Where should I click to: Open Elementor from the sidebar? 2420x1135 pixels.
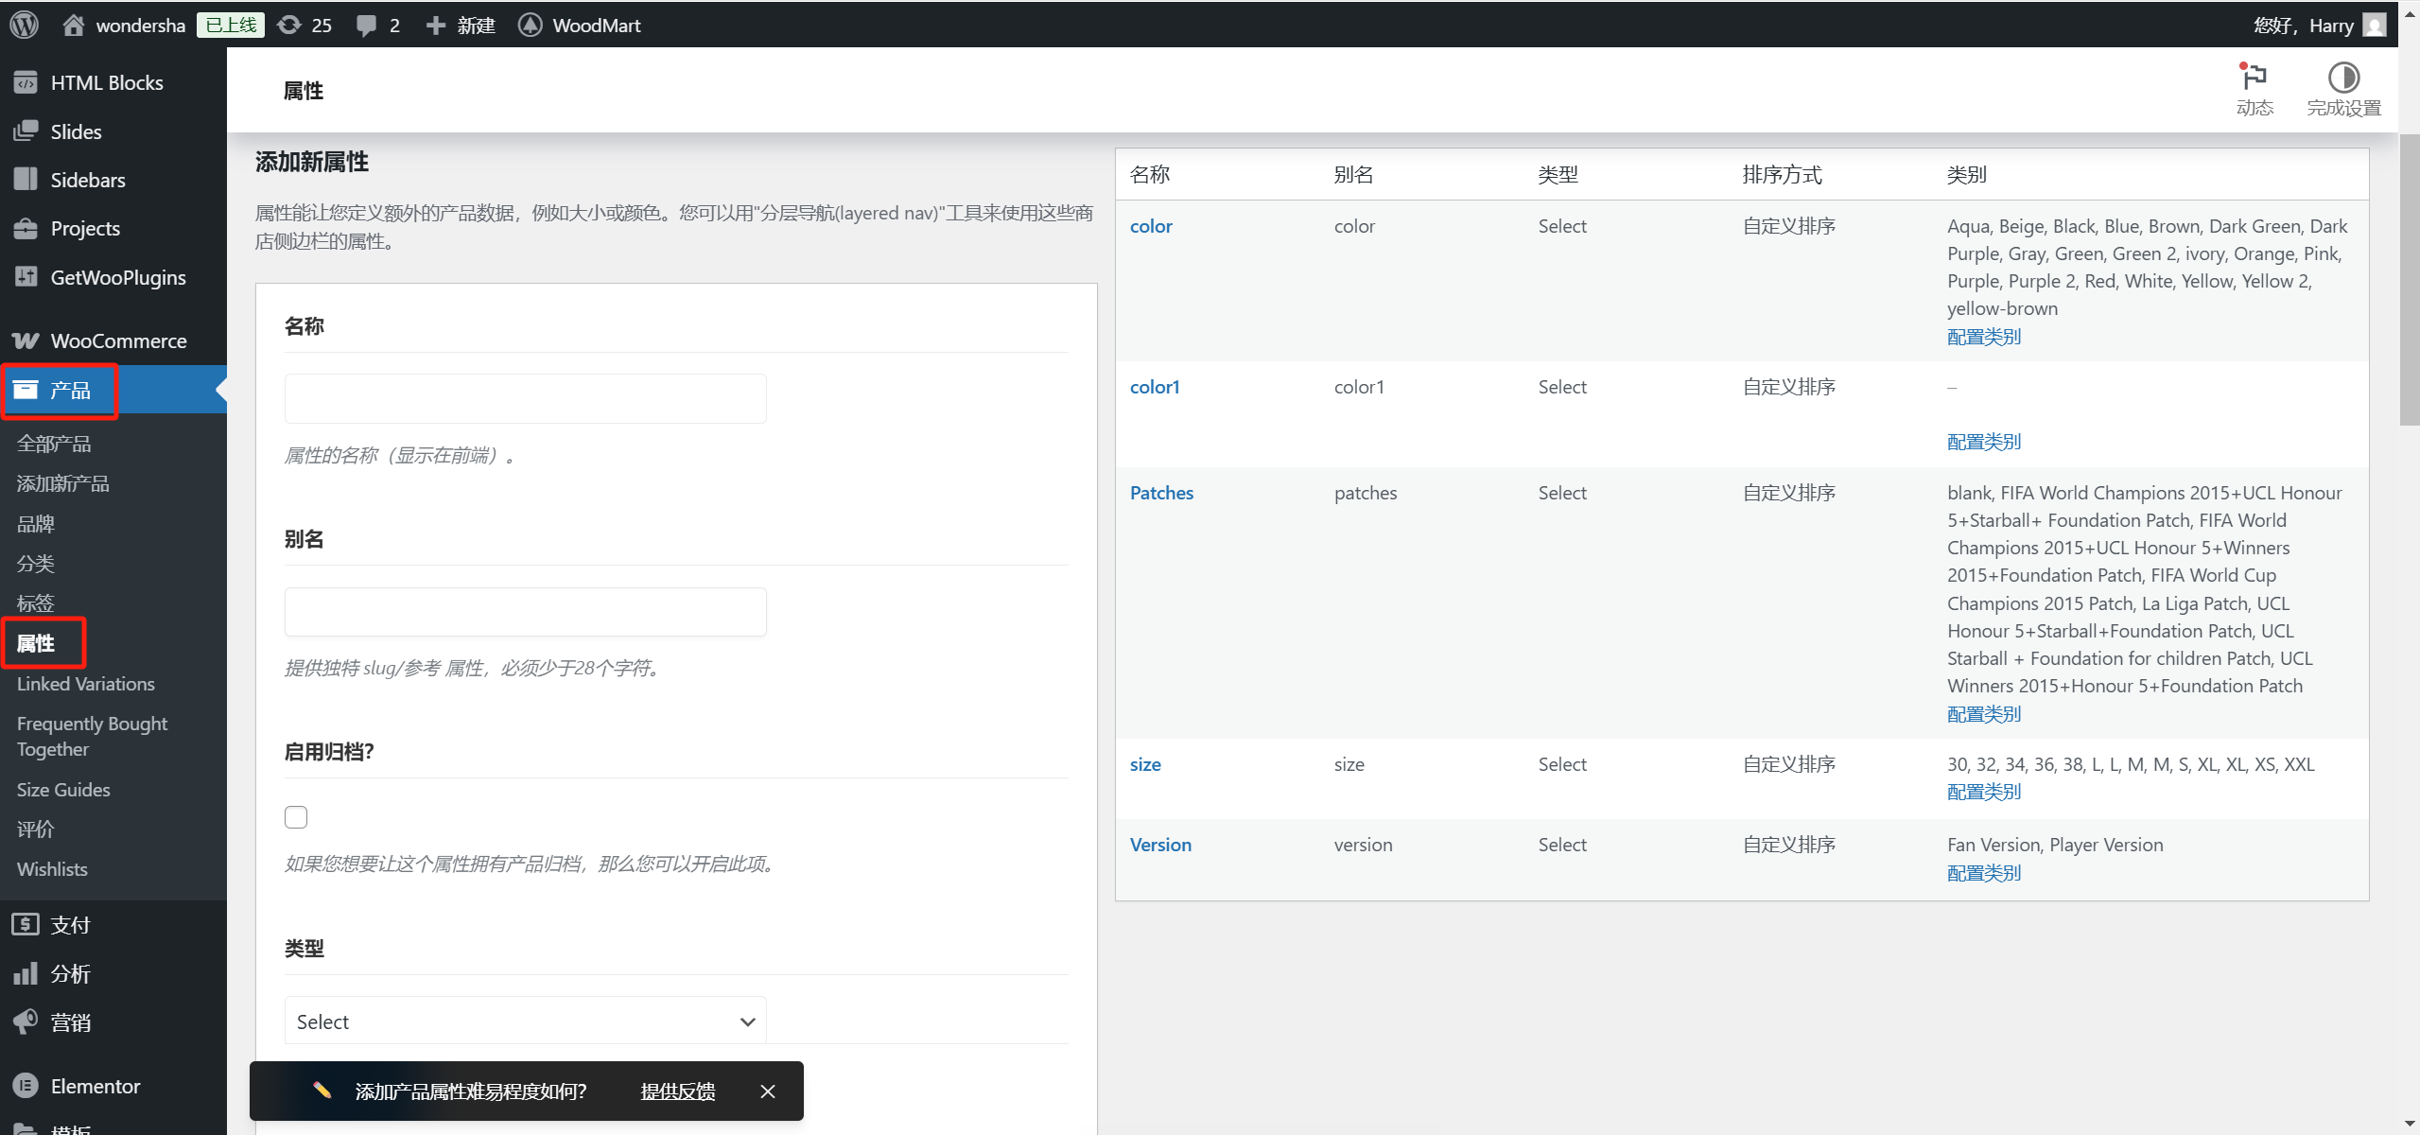coord(95,1086)
